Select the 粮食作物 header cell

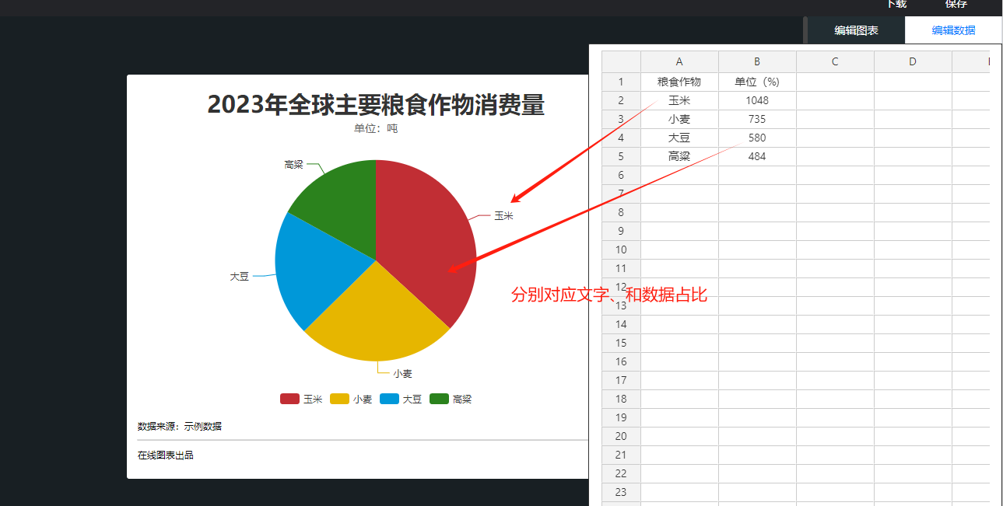coord(679,82)
